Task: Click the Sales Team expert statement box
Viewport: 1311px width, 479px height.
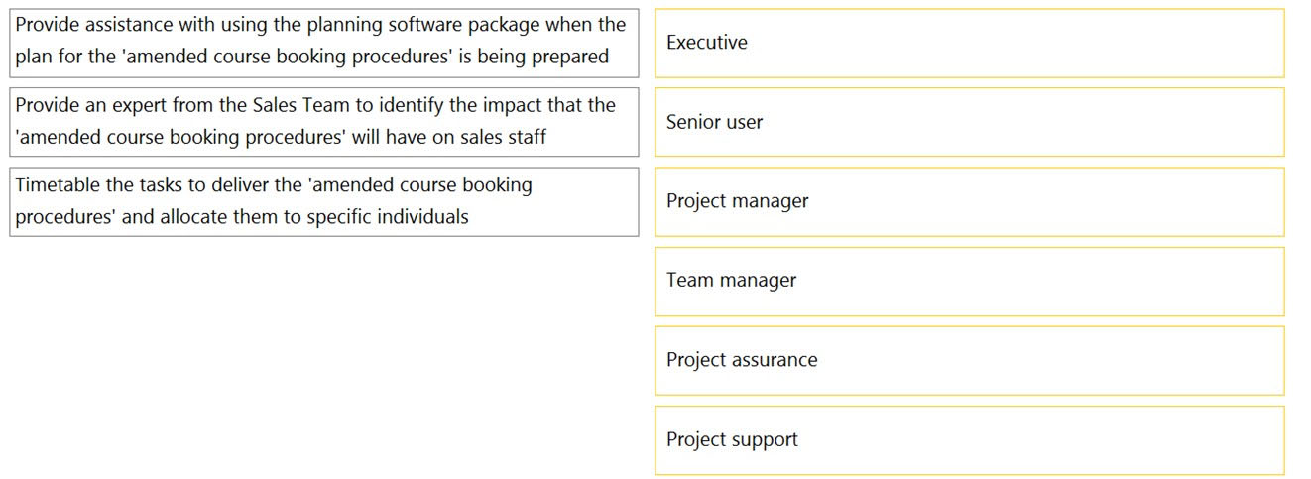Action: point(324,122)
